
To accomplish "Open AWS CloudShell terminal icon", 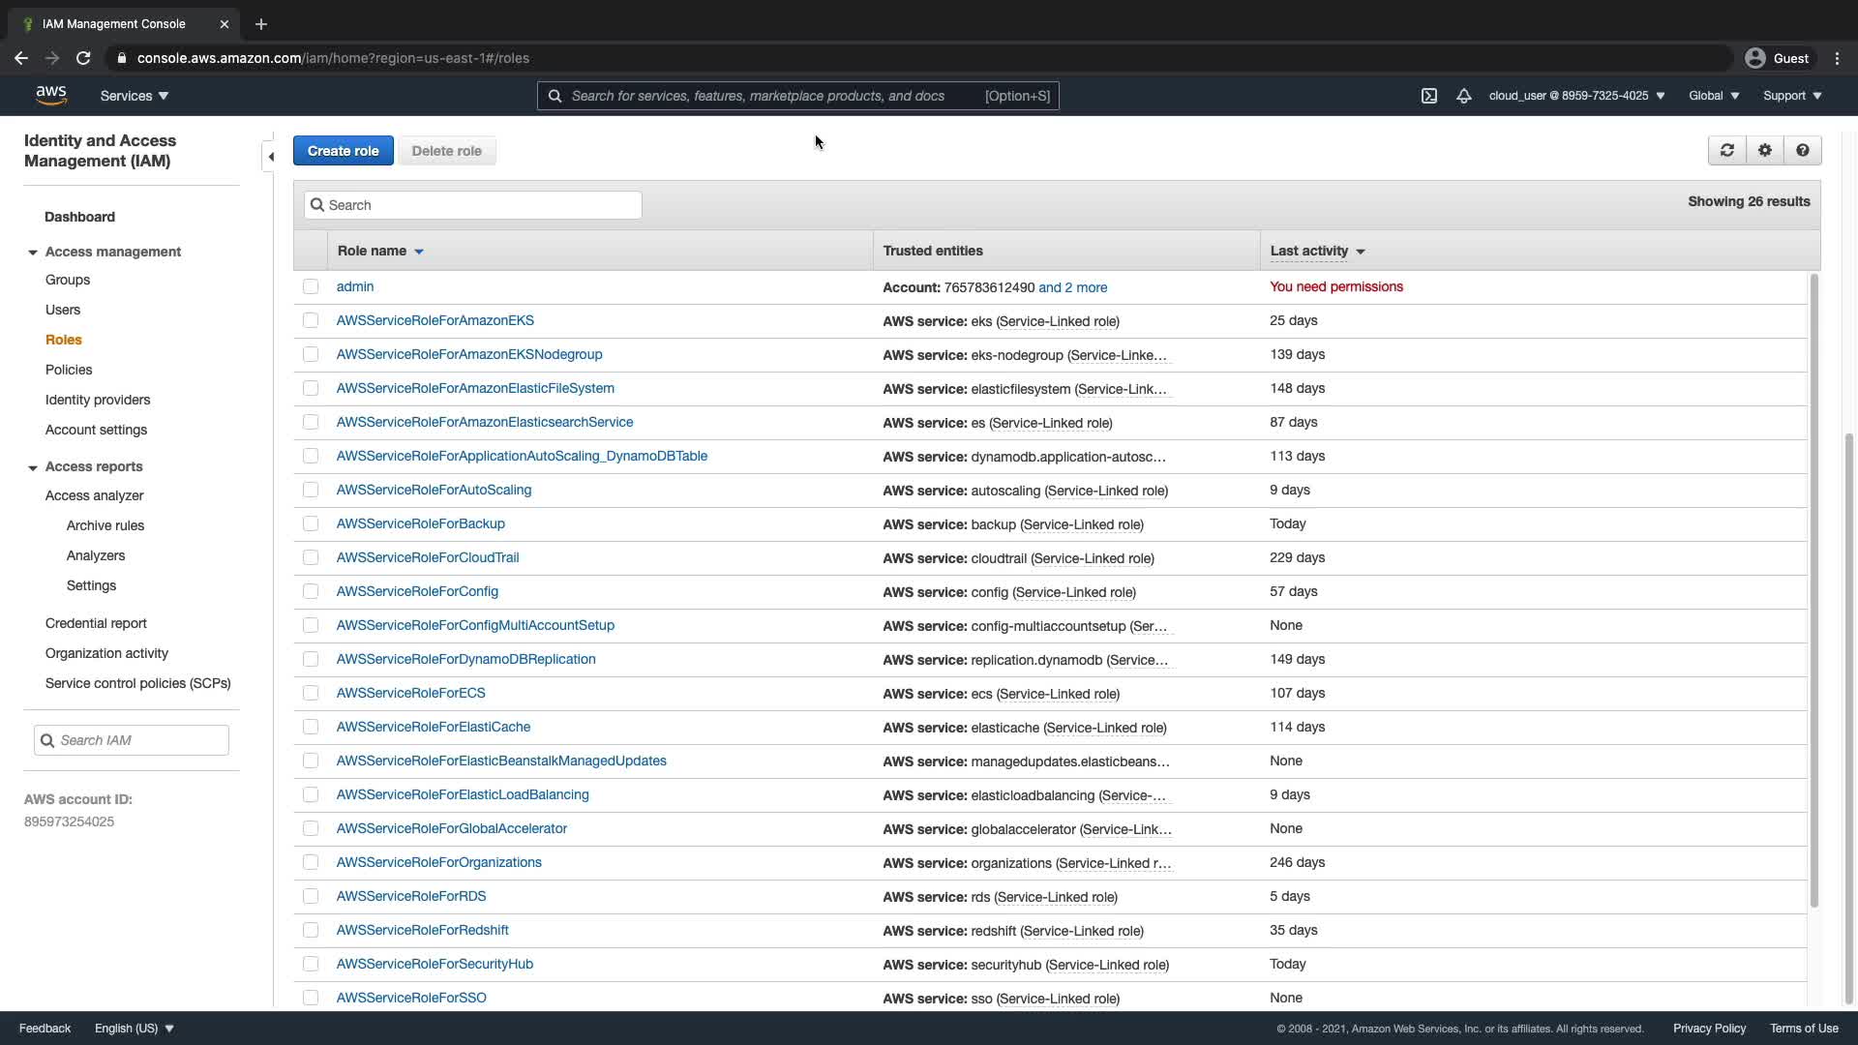I will (x=1428, y=96).
